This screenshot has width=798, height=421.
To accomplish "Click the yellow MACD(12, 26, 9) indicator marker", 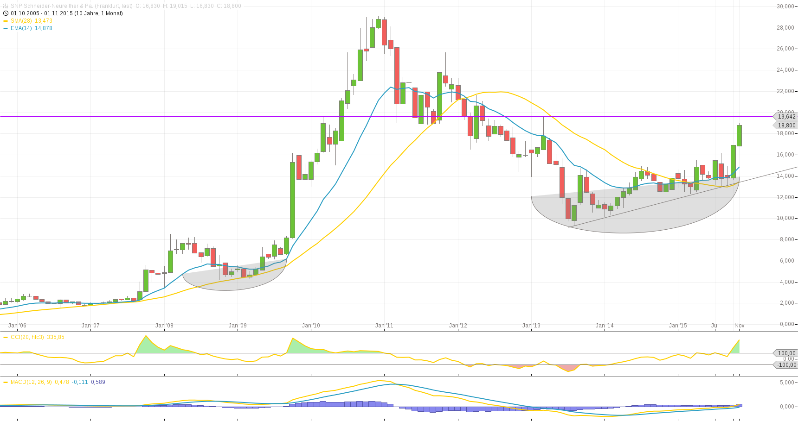I will point(6,382).
